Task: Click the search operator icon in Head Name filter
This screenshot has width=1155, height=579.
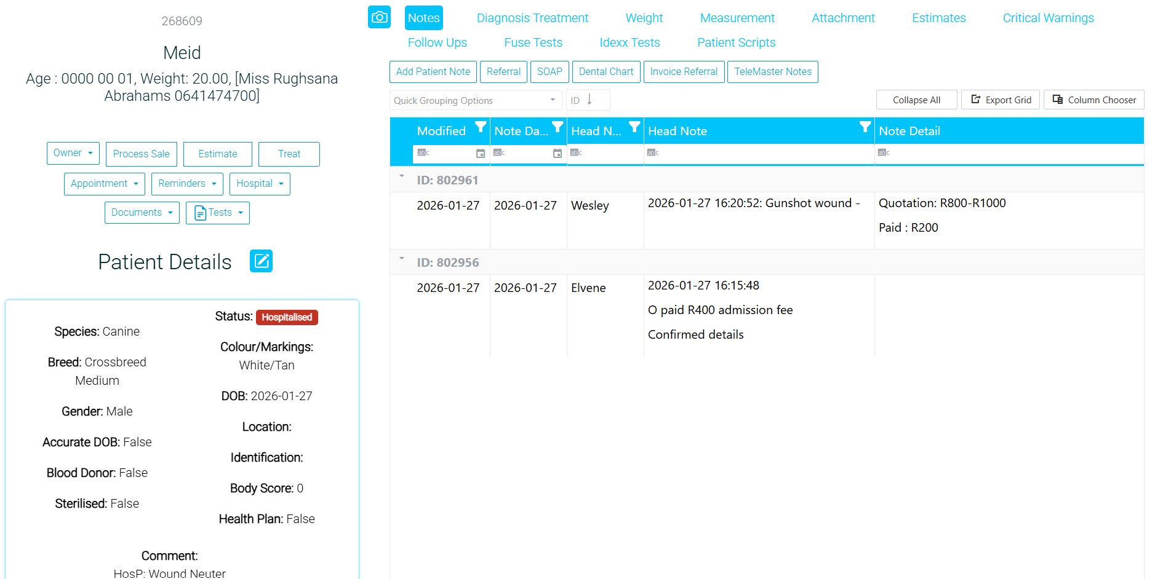Action: (575, 152)
